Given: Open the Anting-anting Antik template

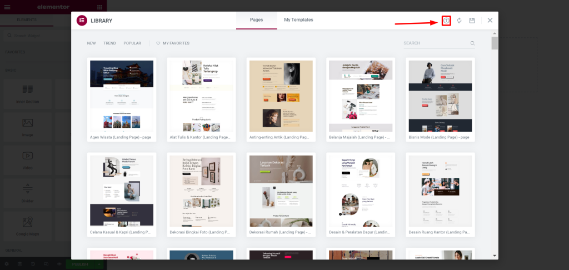Looking at the screenshot, I should coord(281,99).
